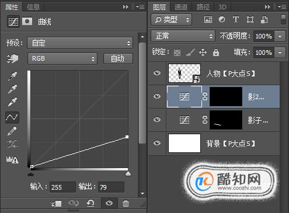Screen dimensions: 289x213
Task: Reset adjustment with the circular arrow icon
Action: [90, 203]
